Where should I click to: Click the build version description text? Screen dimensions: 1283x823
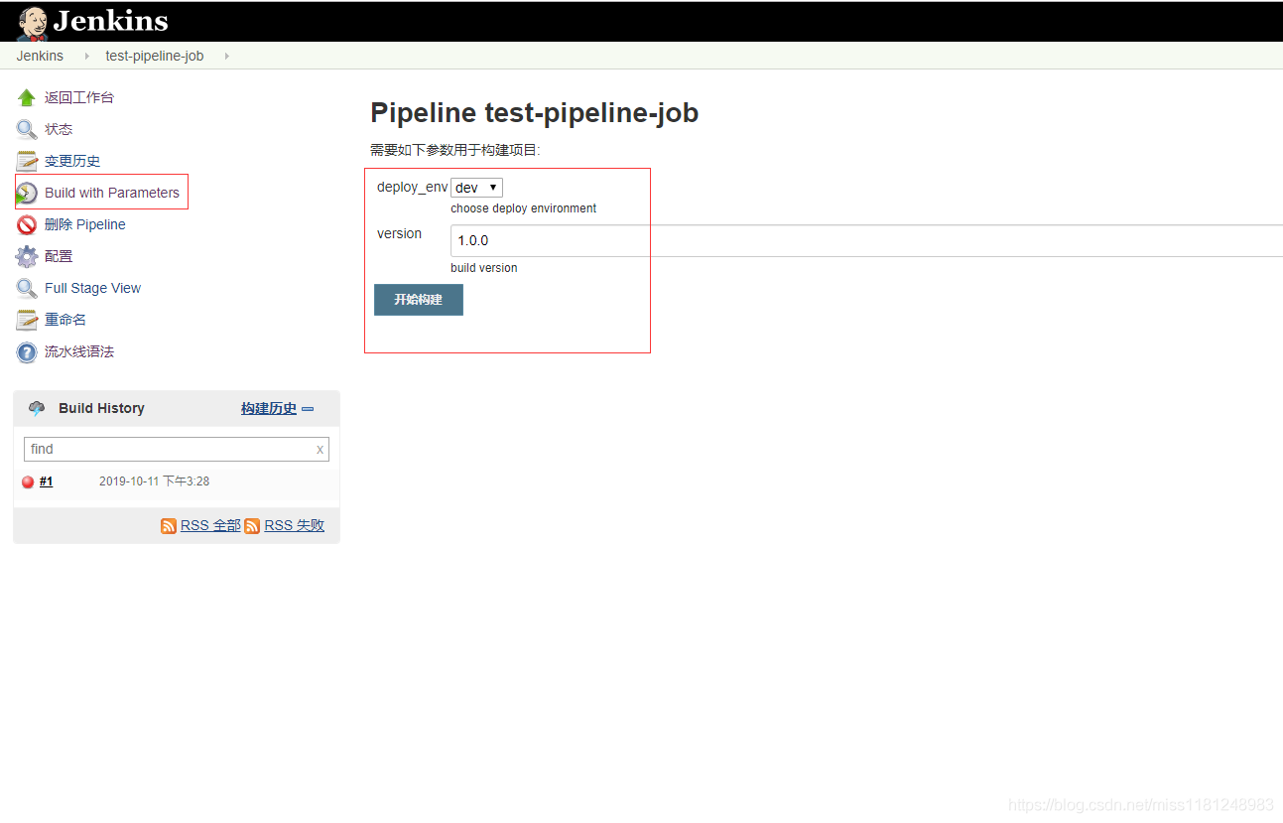pyautogui.click(x=484, y=268)
